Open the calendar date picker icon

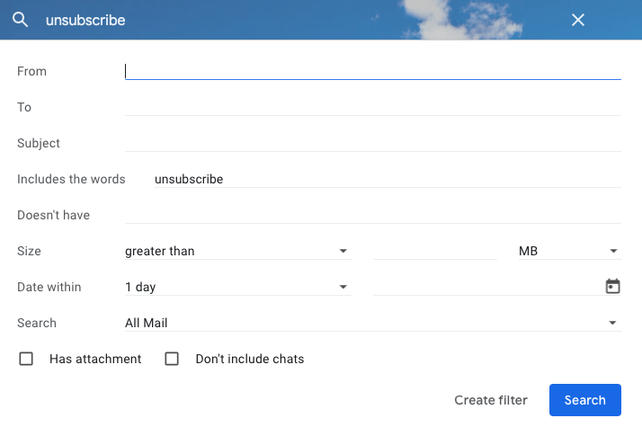(x=612, y=287)
